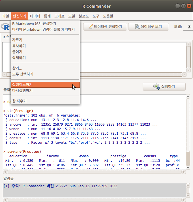Click the '$ income' output row
The width and height of the screenshot is (193, 202).
pyautogui.click(x=82, y=124)
